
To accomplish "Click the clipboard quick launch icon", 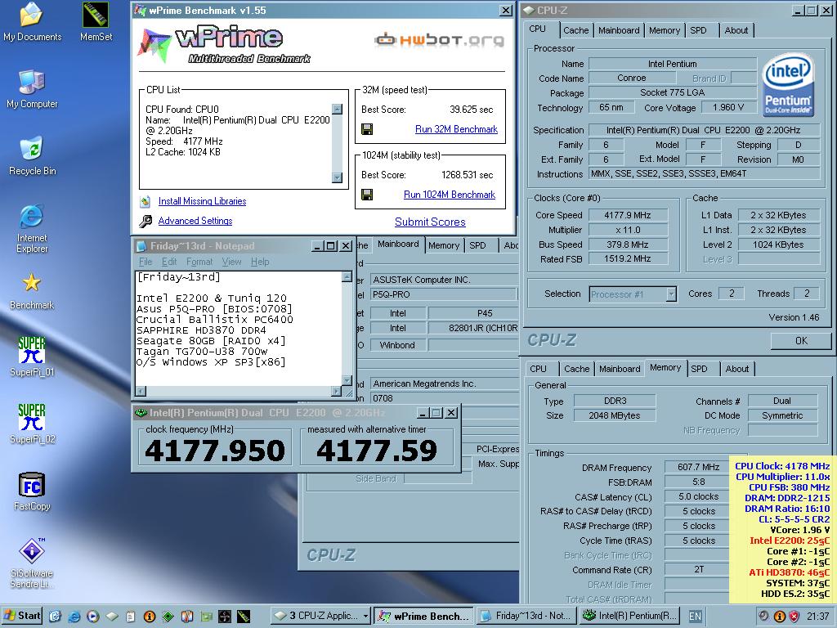I will 130,617.
